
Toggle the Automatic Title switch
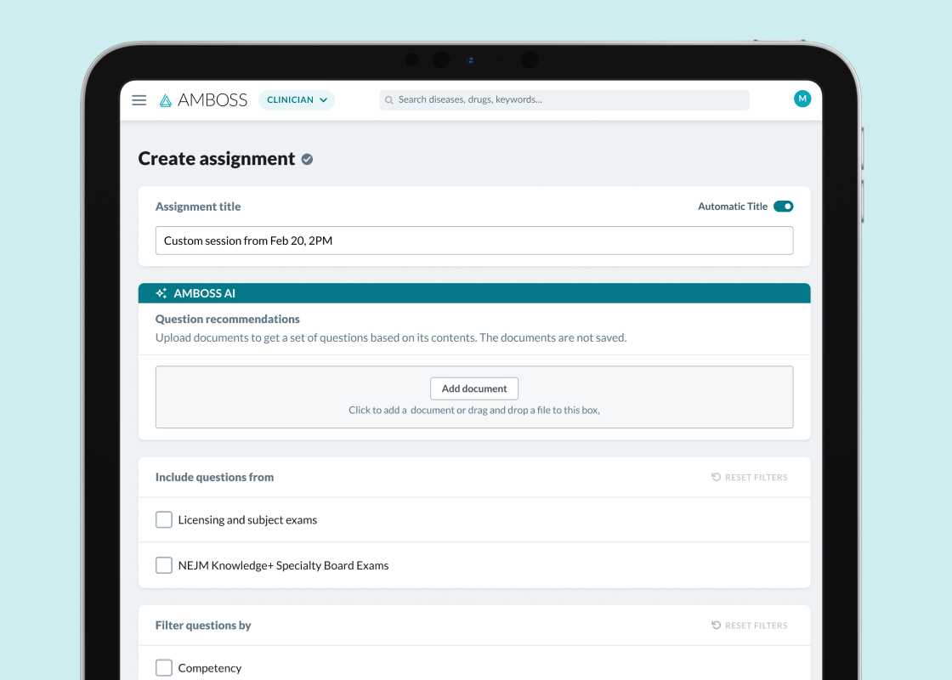click(783, 207)
